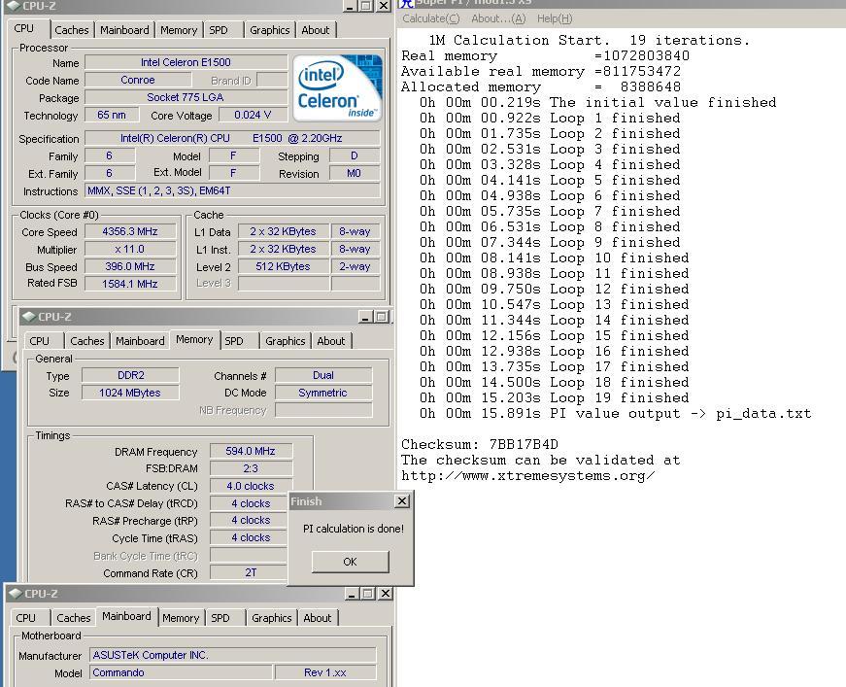Click the Channels # value Dual
This screenshot has height=687, width=846.
(323, 375)
